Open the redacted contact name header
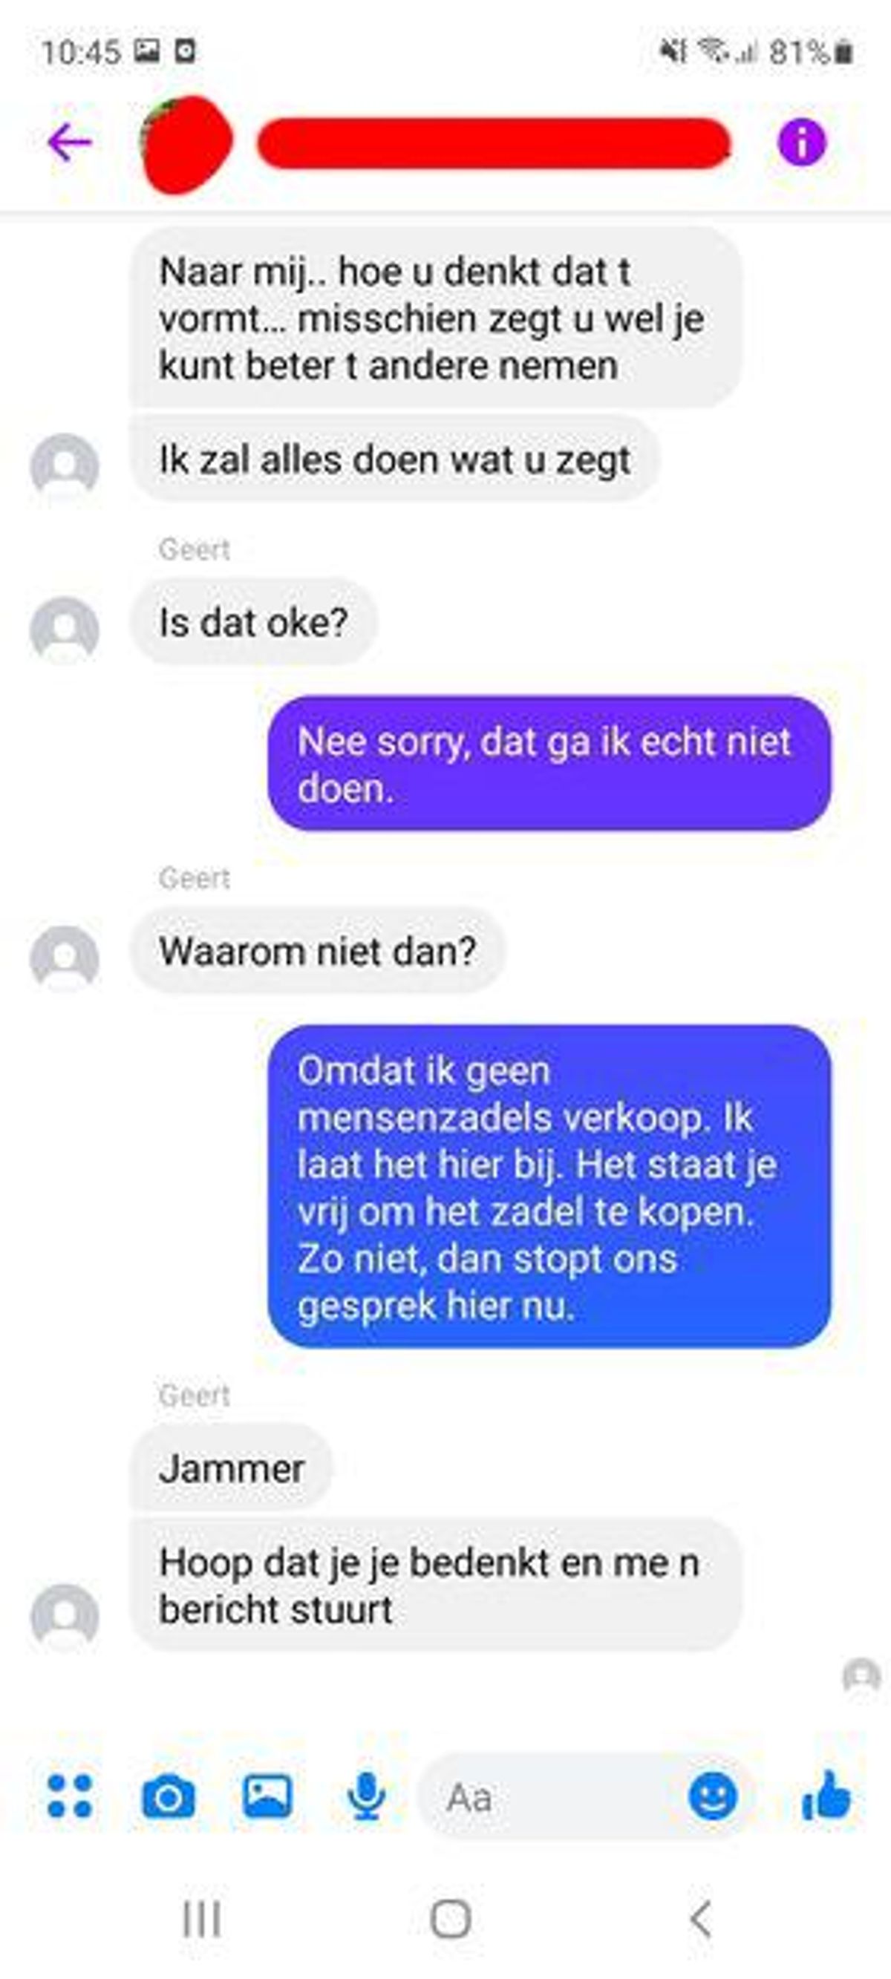The width and height of the screenshot is (891, 1979). click(494, 143)
